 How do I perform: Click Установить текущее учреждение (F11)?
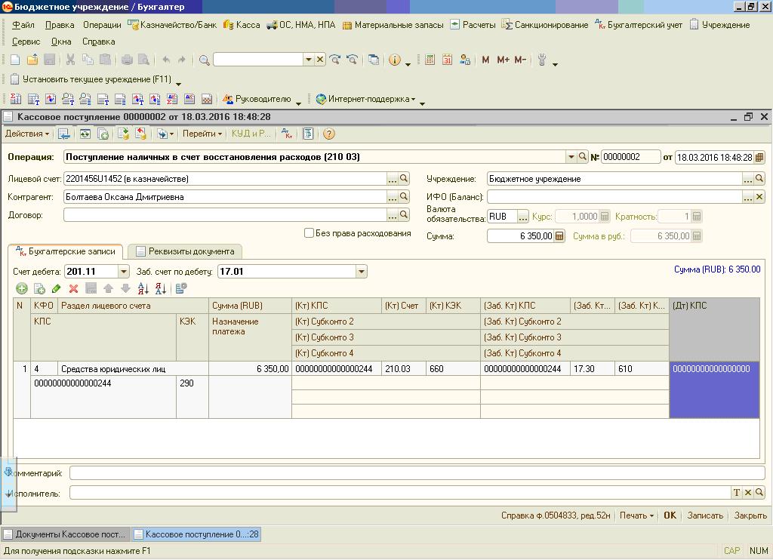click(91, 79)
